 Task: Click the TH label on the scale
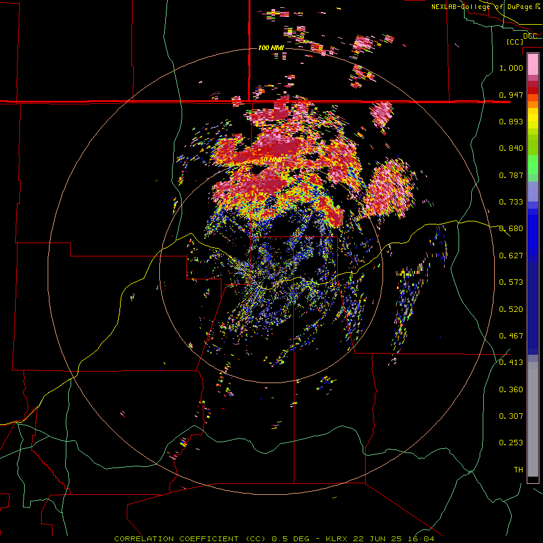pos(518,470)
